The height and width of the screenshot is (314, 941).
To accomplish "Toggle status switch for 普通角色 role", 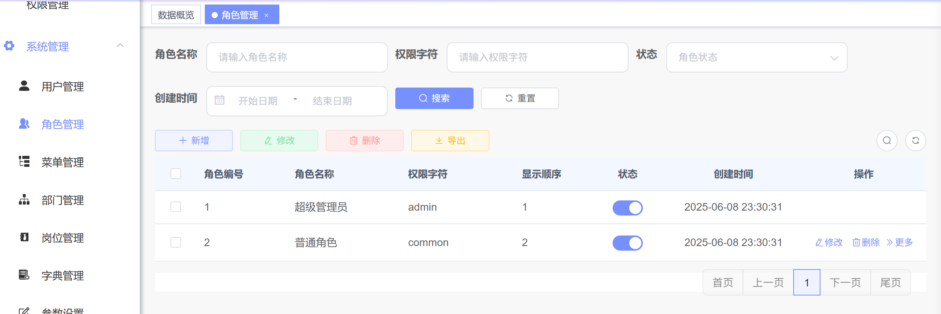I will pyautogui.click(x=627, y=243).
